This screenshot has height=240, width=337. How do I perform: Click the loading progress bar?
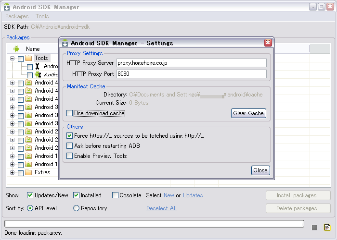click(154, 224)
